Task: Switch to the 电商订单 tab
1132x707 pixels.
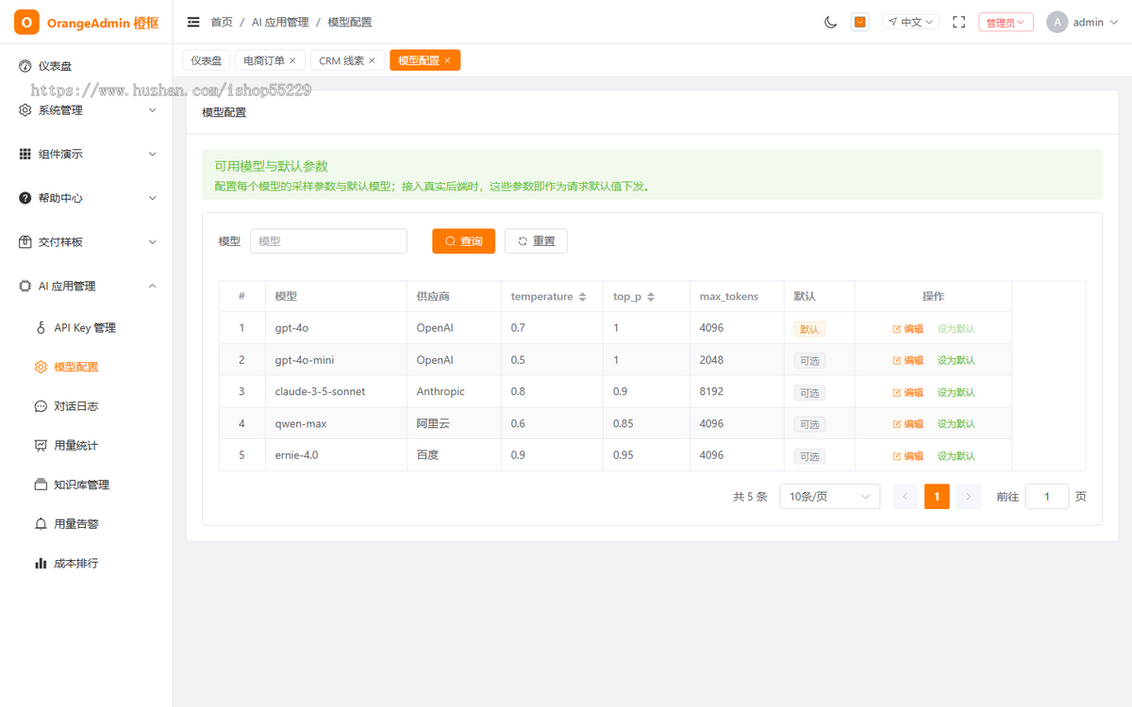Action: point(264,60)
